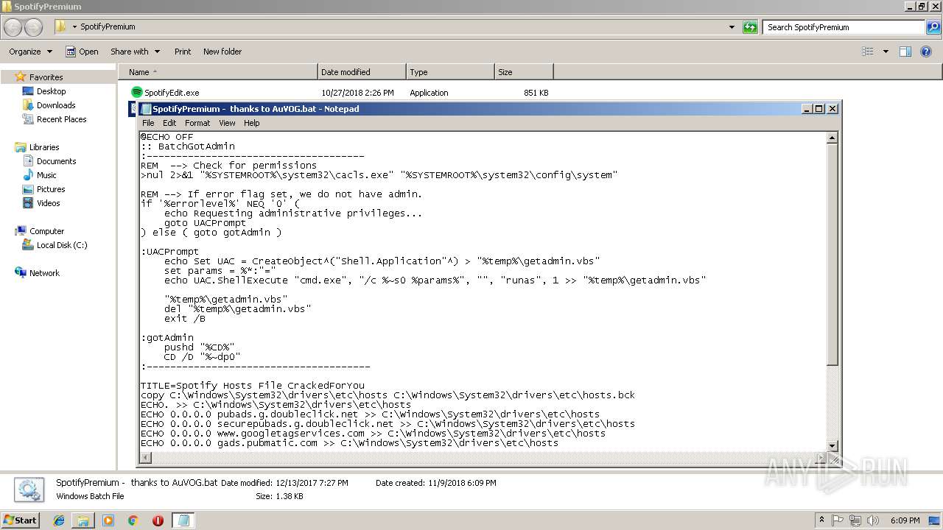Click batch file gear icon in details pane
The width and height of the screenshot is (943, 530).
click(28, 490)
